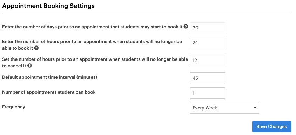Click the 'Frequency' label
Screen dimensions: 296x135
14,107
